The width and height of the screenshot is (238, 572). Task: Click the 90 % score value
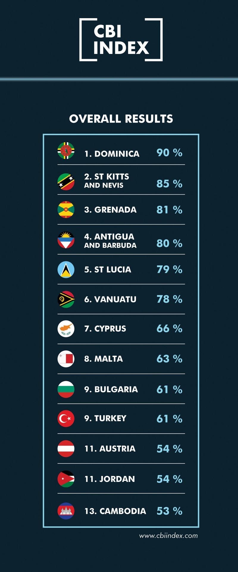tap(169, 153)
